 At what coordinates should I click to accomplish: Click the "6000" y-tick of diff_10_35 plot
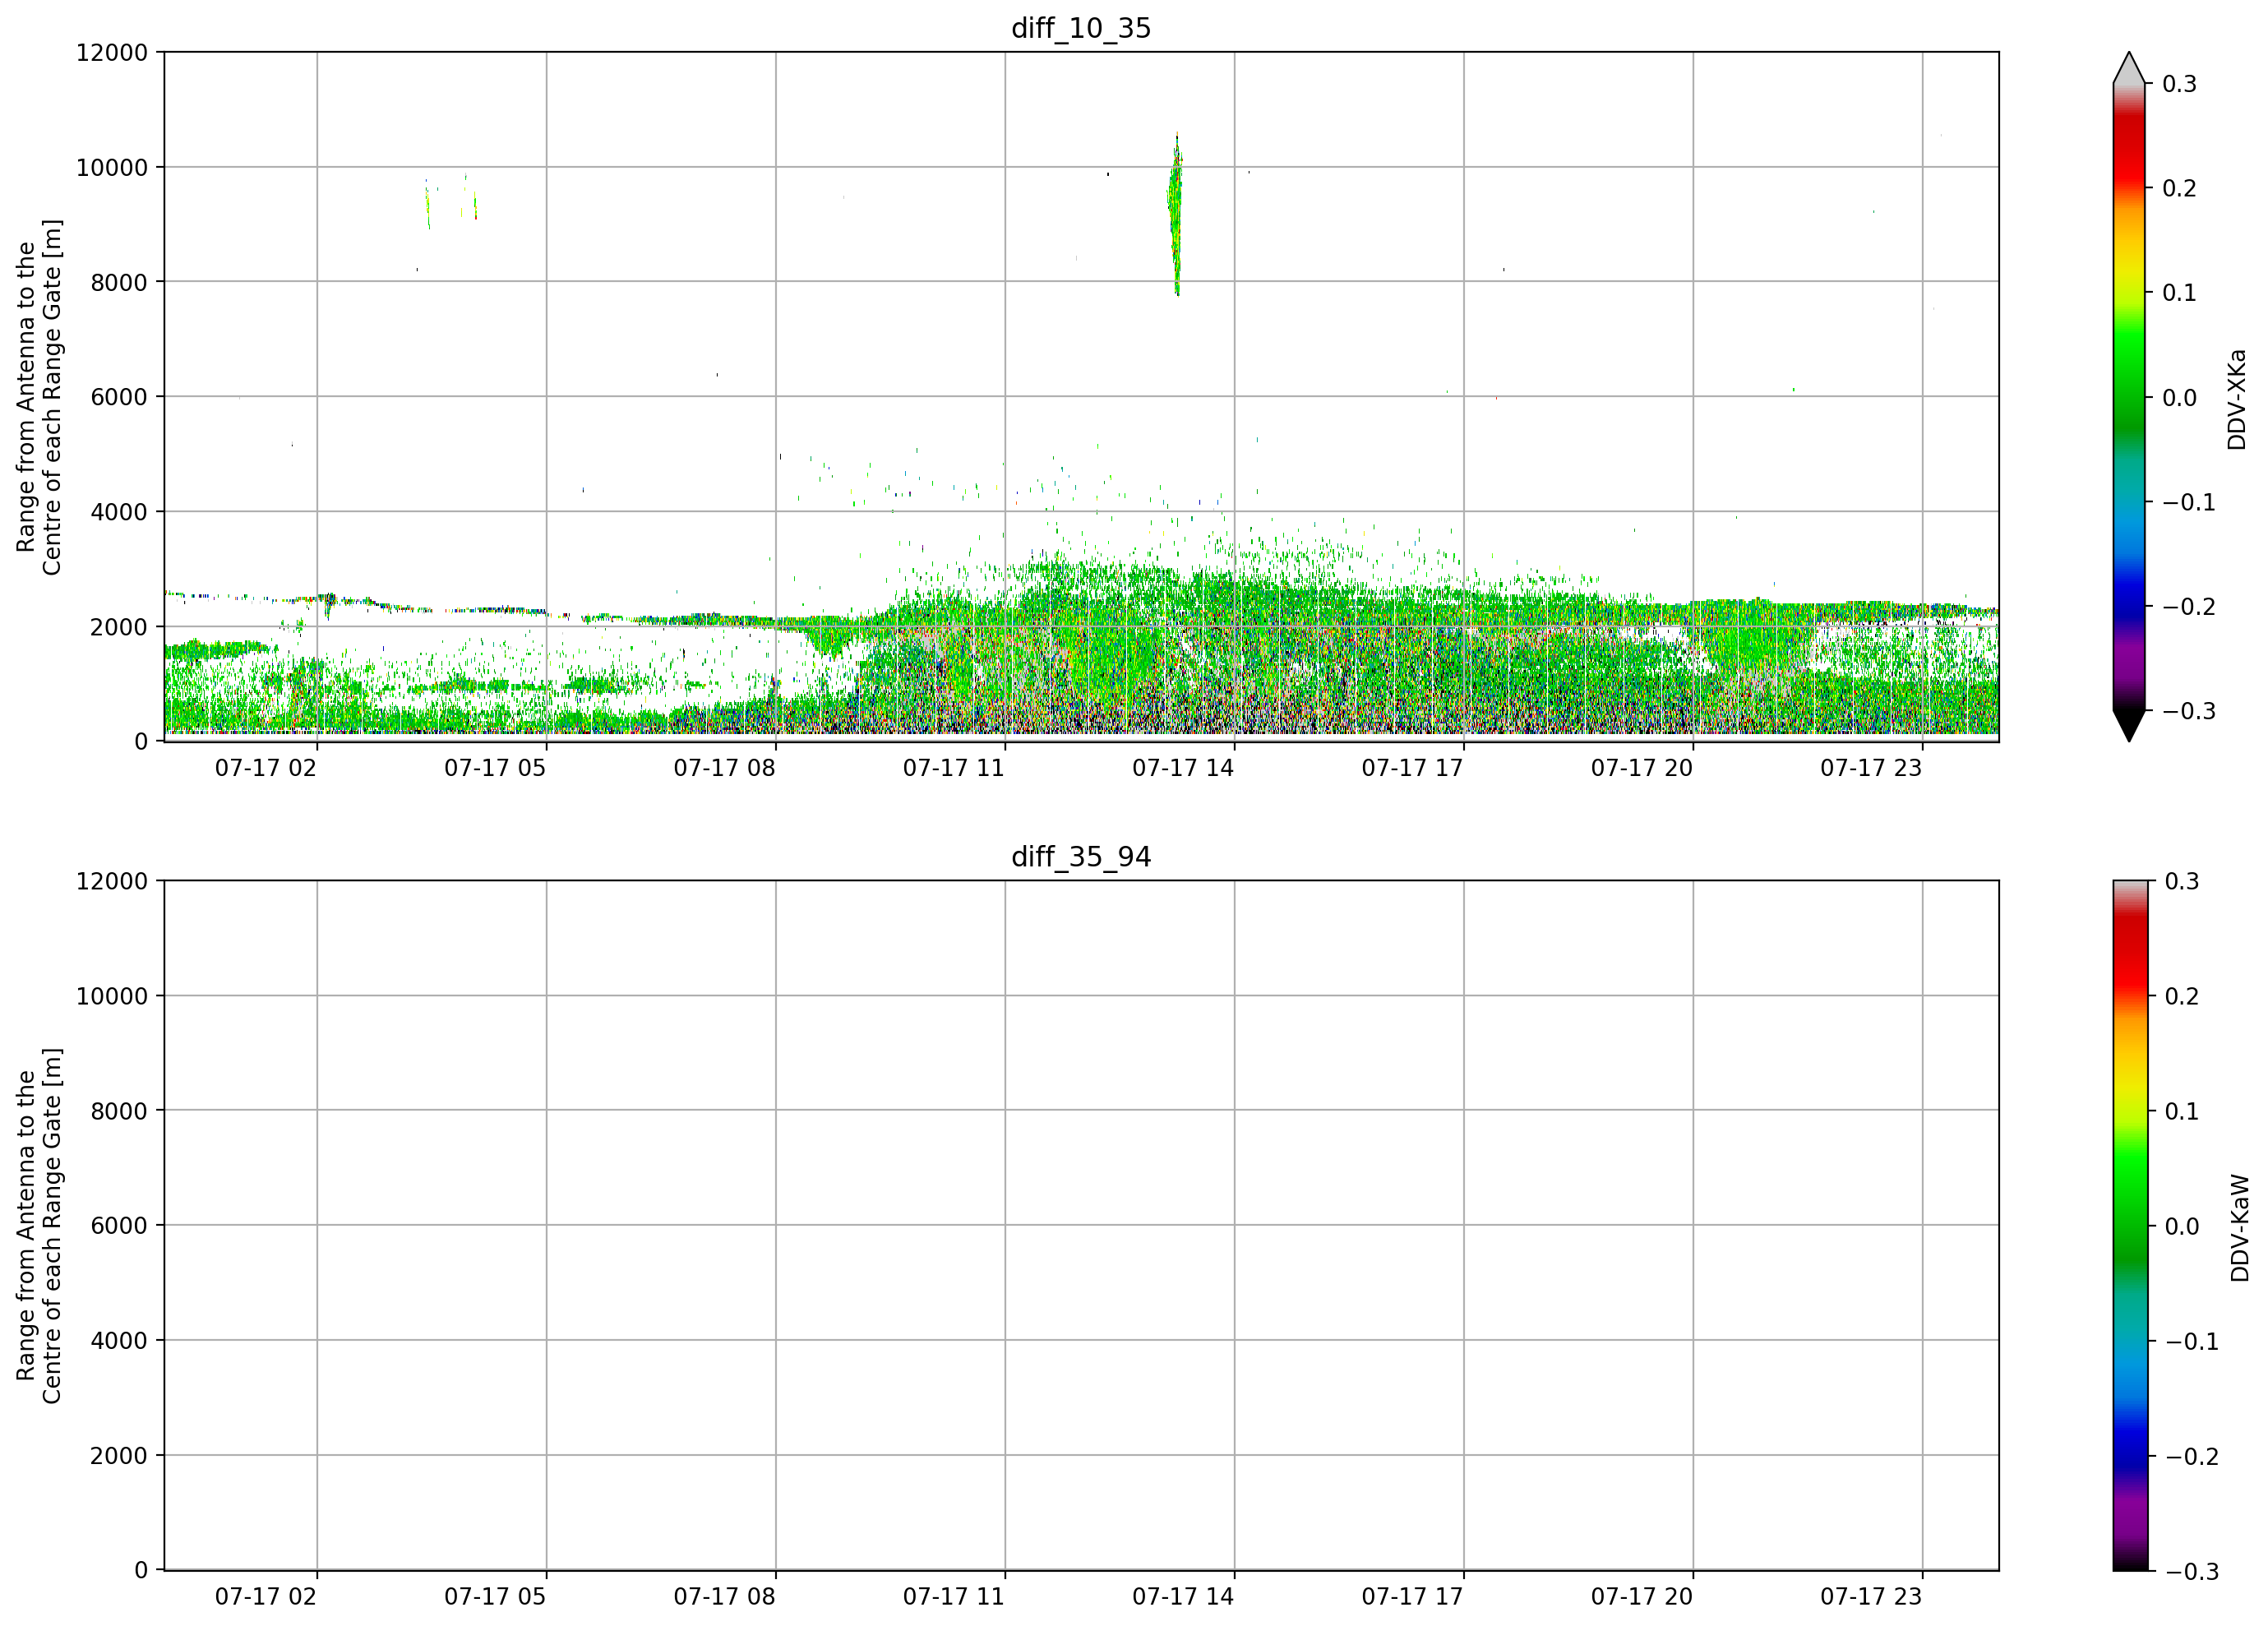119,397
